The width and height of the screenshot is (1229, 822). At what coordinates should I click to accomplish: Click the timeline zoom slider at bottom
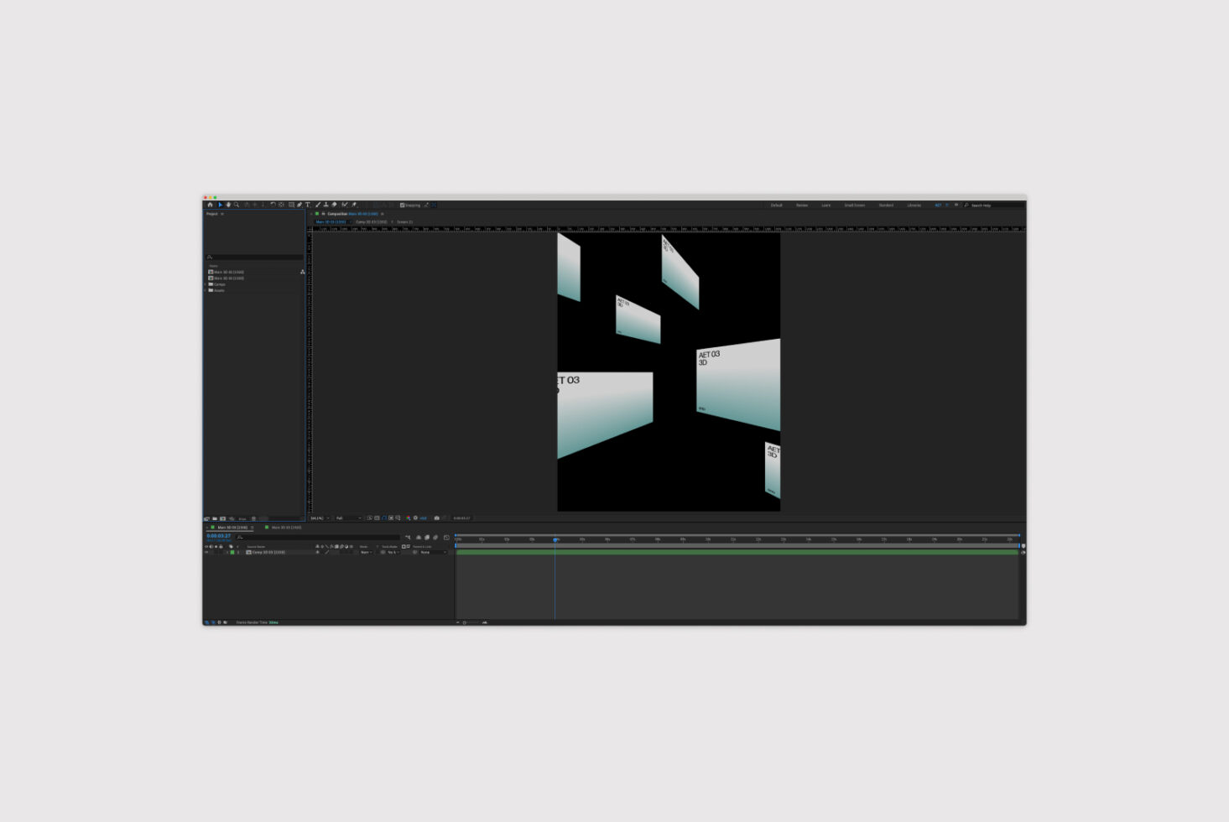470,622
